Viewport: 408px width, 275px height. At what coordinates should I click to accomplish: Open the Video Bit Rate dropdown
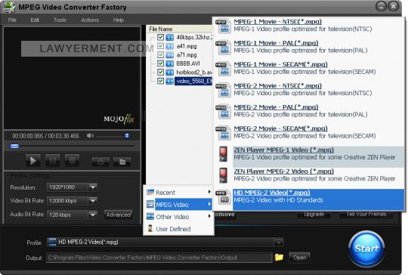[x=93, y=201]
